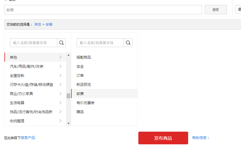The width and height of the screenshot is (241, 149).
Task: Focus the top 邮费 search field
Action: 103,10
